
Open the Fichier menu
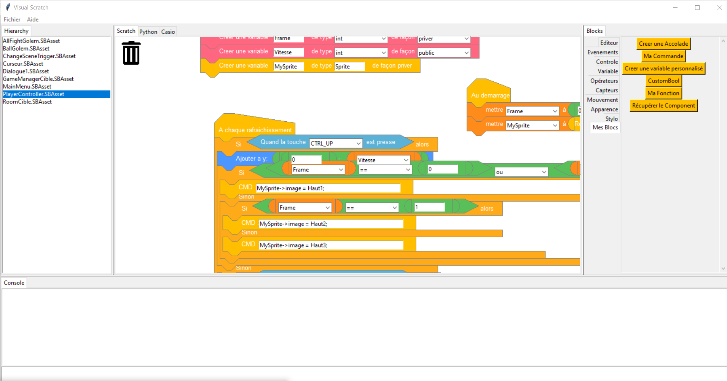pos(12,19)
